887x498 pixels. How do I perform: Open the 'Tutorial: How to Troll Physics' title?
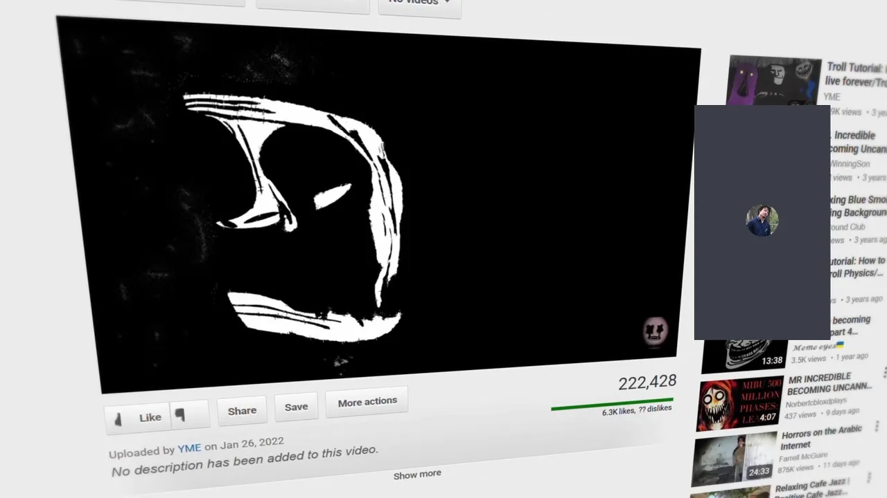(x=858, y=267)
